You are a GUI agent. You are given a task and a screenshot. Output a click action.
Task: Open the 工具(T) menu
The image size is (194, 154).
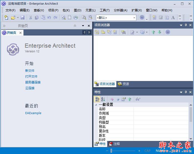pos(105,10)
